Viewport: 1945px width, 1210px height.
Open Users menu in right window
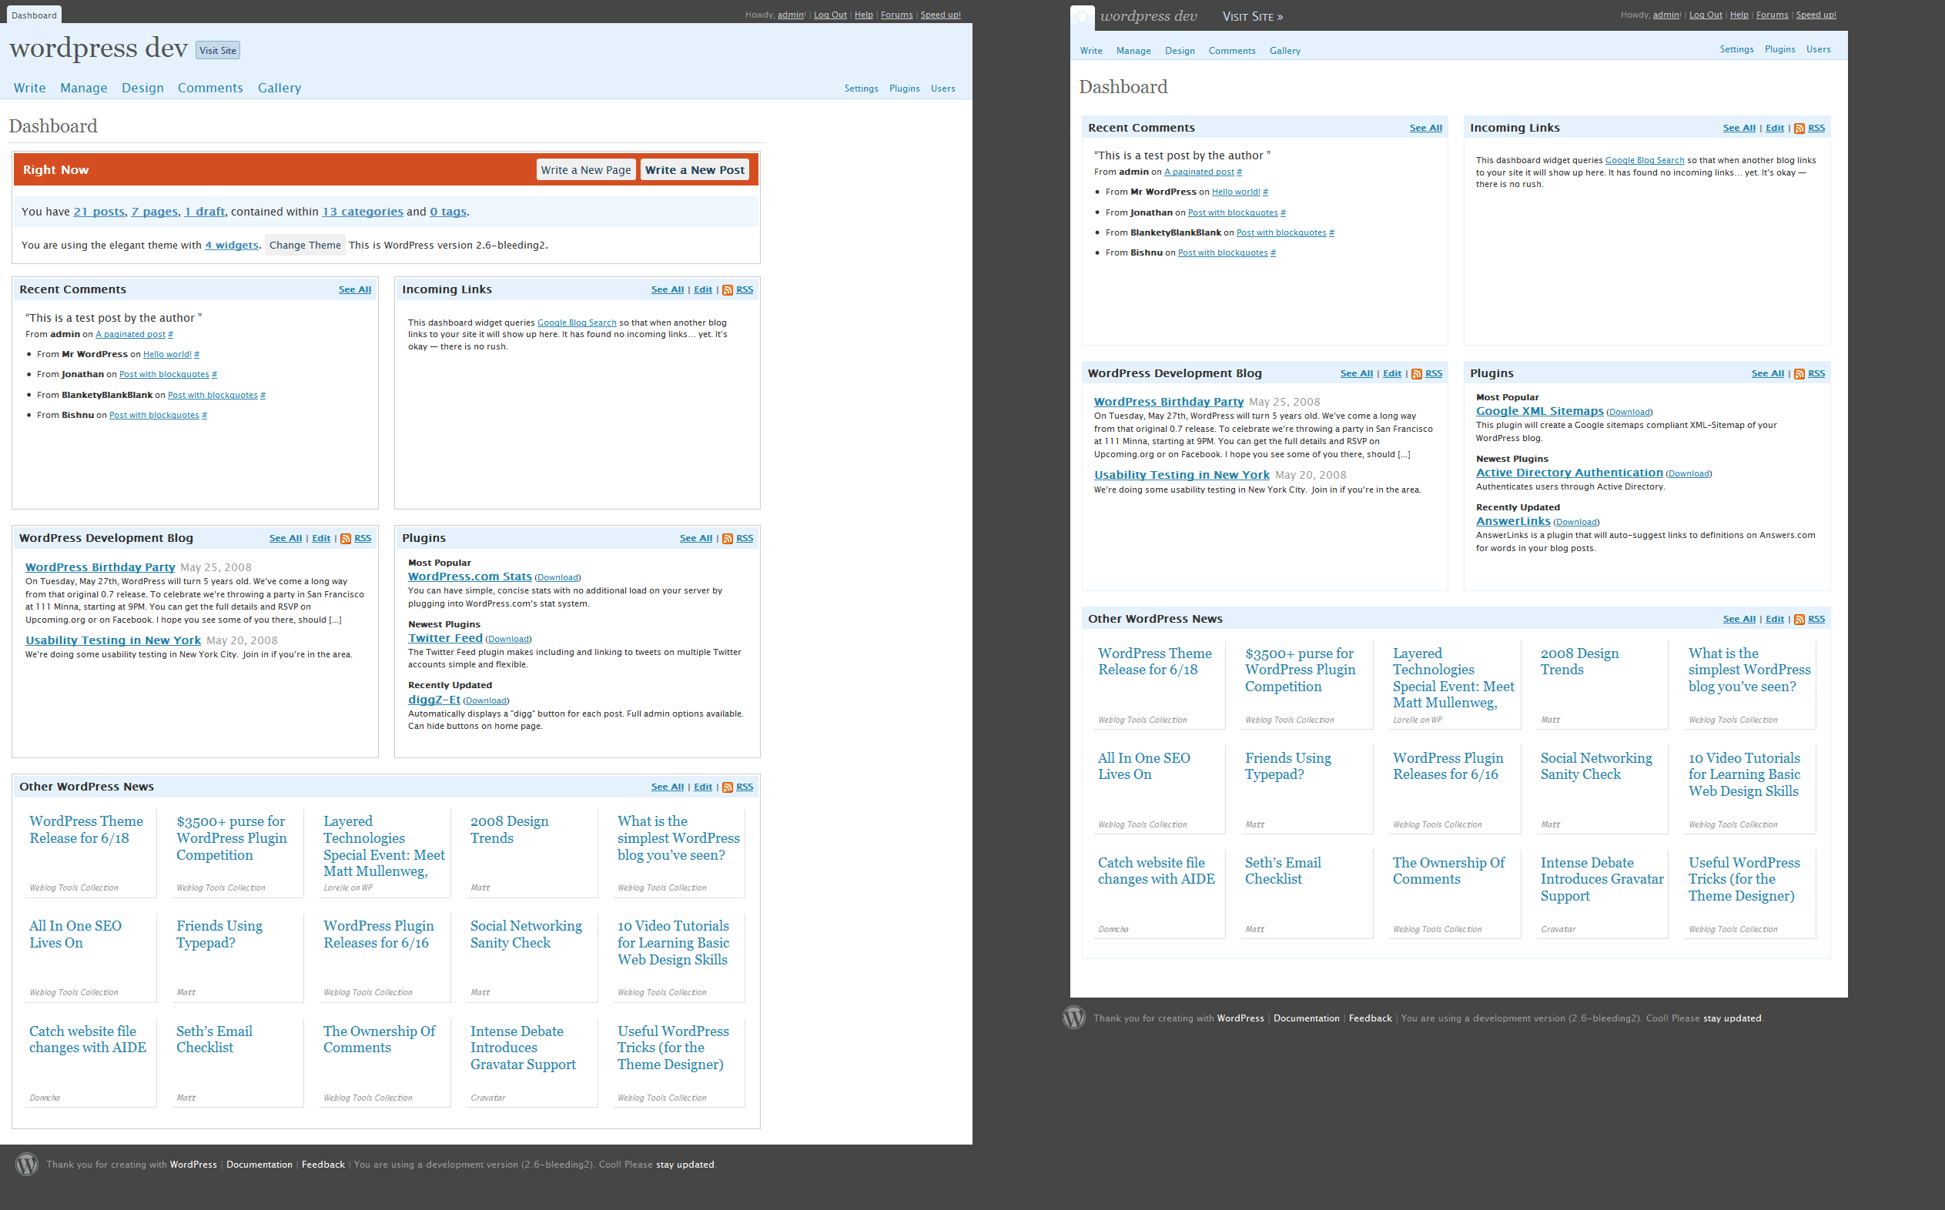click(x=1819, y=49)
